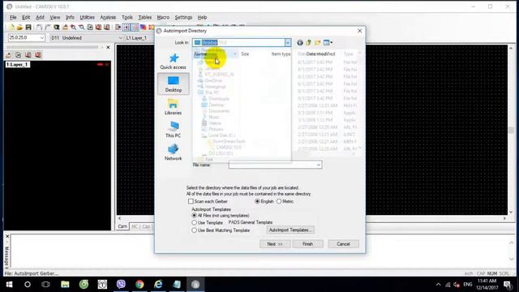
Task: Click the Save floppy disk toolbar icon
Action: (x=28, y=27)
